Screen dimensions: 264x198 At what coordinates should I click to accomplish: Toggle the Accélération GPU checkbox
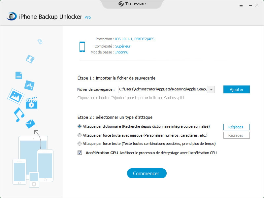pyautogui.click(x=80, y=153)
